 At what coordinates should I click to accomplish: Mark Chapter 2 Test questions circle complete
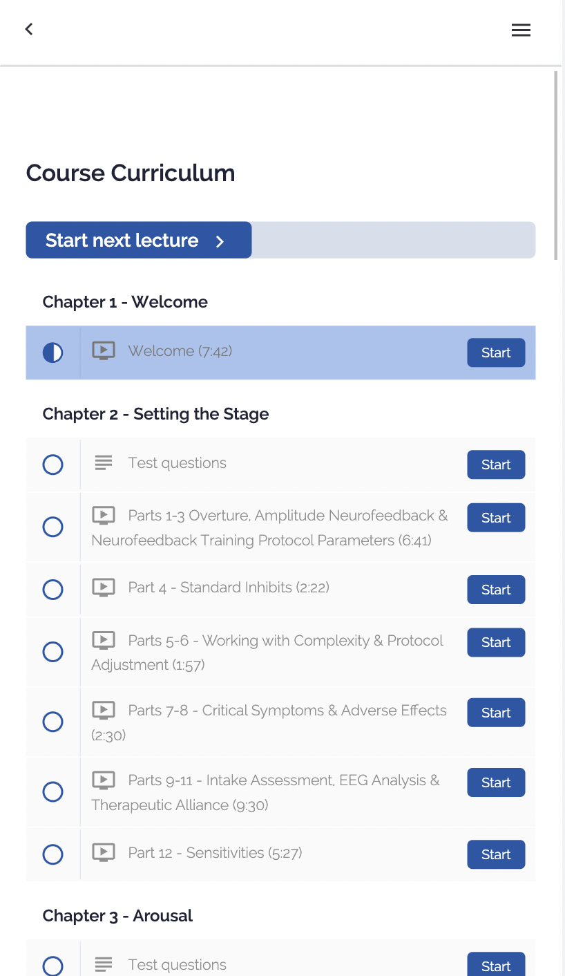point(52,464)
